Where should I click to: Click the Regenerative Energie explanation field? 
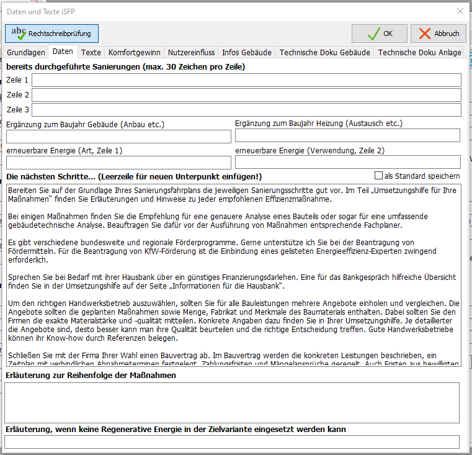click(232, 441)
